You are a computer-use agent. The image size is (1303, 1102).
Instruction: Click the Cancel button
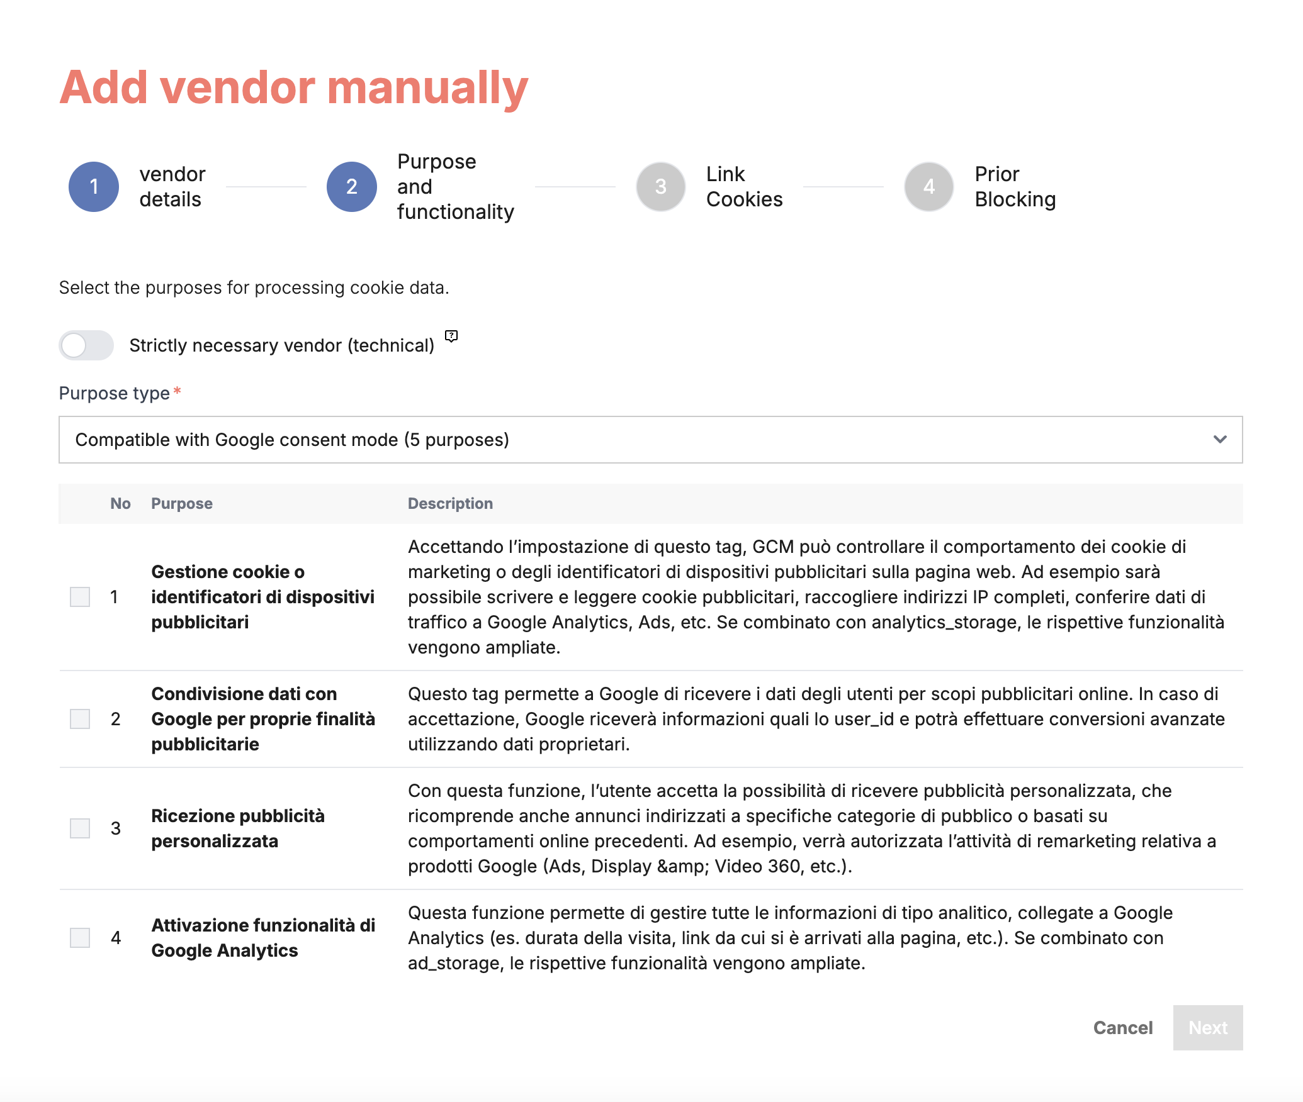pyautogui.click(x=1123, y=1028)
